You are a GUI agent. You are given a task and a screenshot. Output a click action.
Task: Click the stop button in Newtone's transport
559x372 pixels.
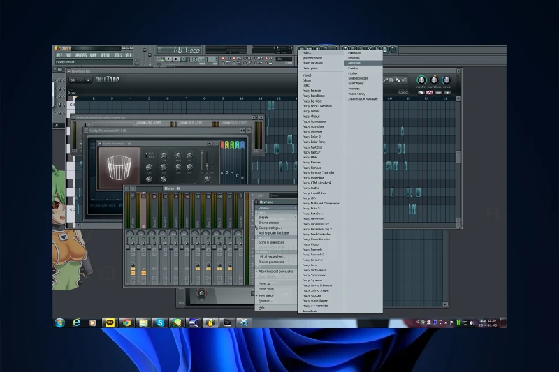88,80
